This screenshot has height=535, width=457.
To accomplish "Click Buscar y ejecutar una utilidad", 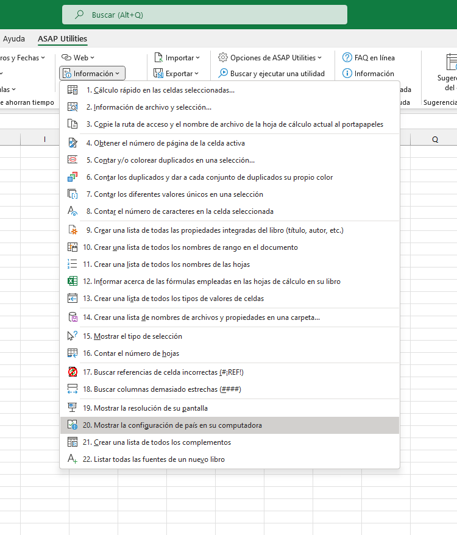I will (x=271, y=73).
